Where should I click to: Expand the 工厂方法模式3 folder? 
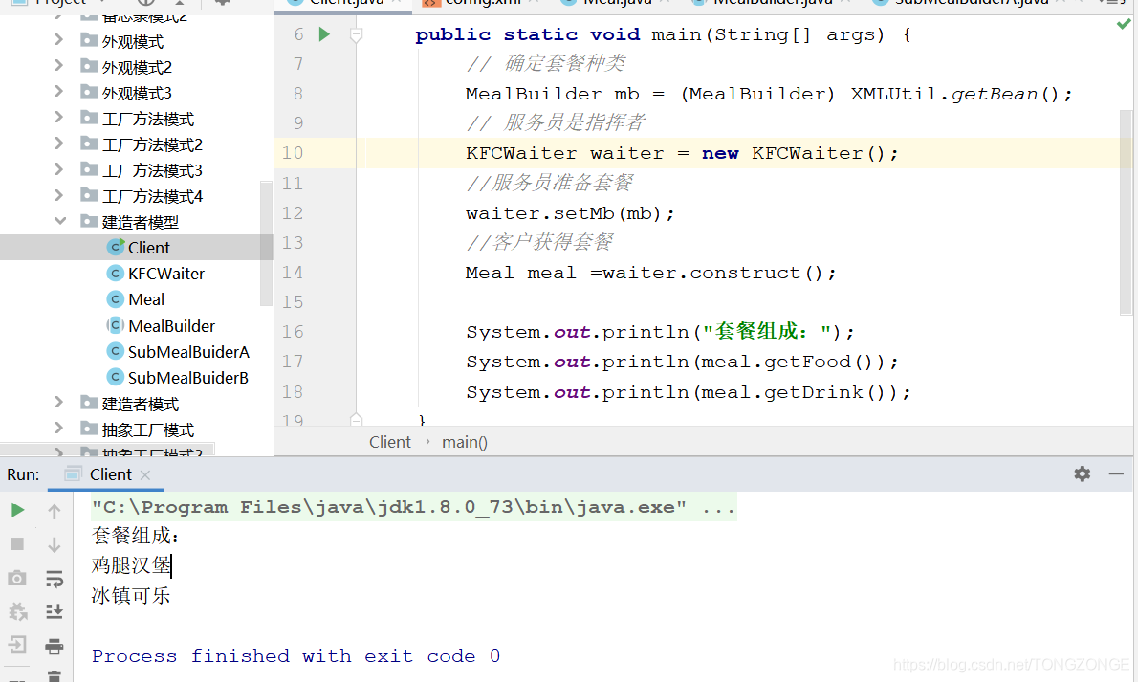pyautogui.click(x=59, y=170)
